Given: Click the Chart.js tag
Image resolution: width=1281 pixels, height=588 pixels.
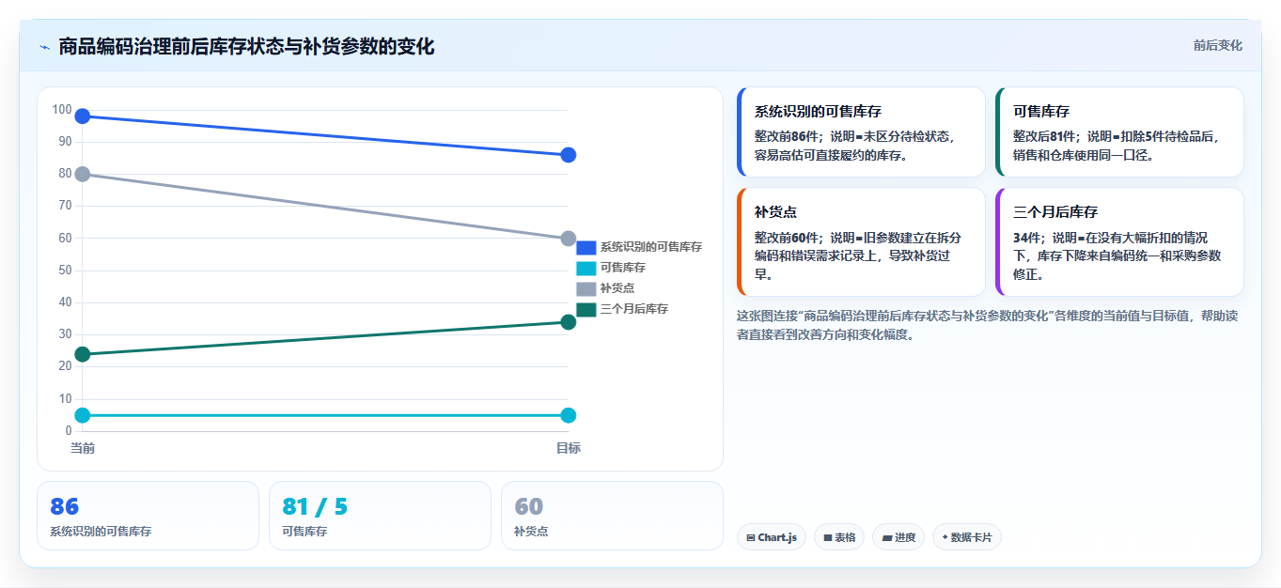Looking at the screenshot, I should tap(772, 537).
